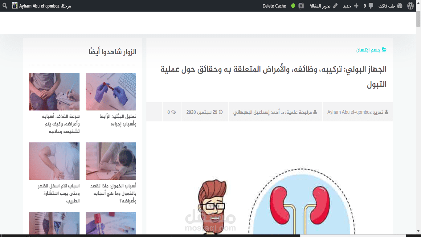Open author link Ayham Abu el-qomboz in meta bar

click(349, 112)
